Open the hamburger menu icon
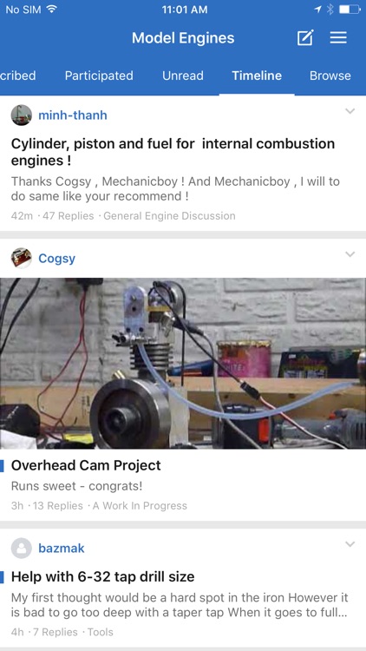The width and height of the screenshot is (366, 651). coord(338,38)
